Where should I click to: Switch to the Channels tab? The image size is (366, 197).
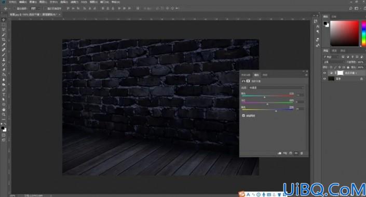(334, 51)
